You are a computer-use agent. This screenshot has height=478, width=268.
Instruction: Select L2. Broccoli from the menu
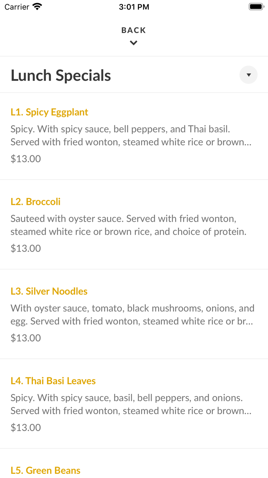[x=35, y=201]
